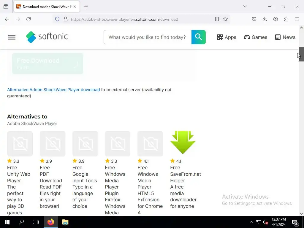This screenshot has height=228, width=304.
Task: Click the Firefox taskbar icon
Action: (50, 222)
